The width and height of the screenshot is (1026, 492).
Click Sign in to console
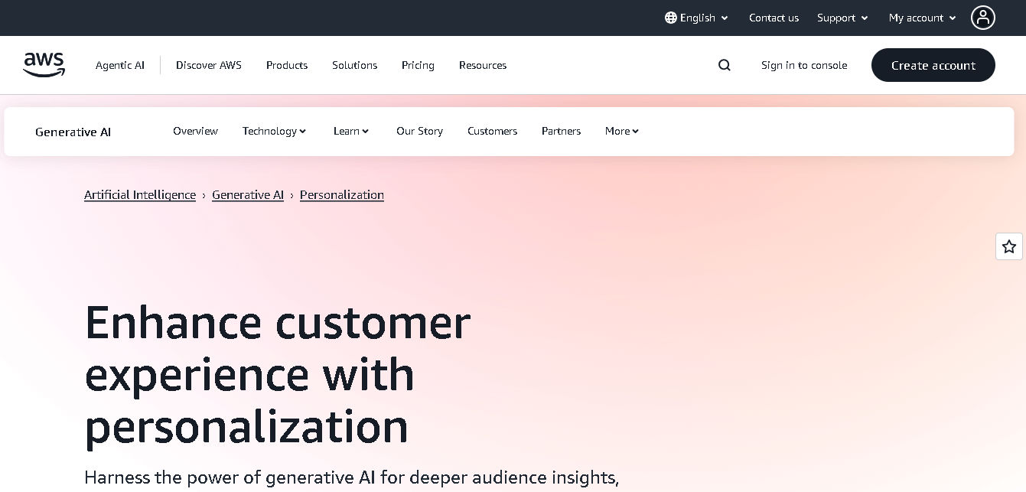coord(804,65)
